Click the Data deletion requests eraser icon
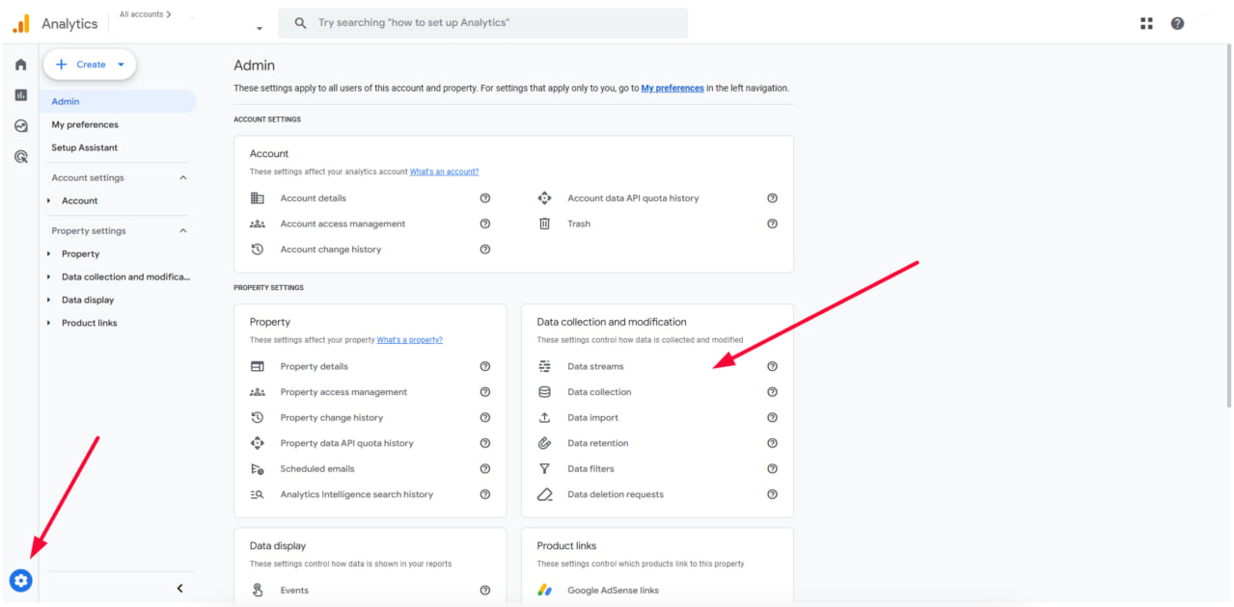This screenshot has width=1234, height=607. (x=544, y=494)
